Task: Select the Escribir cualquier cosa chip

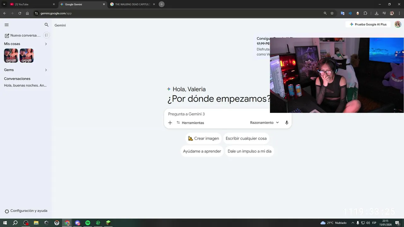Action: pyautogui.click(x=246, y=138)
